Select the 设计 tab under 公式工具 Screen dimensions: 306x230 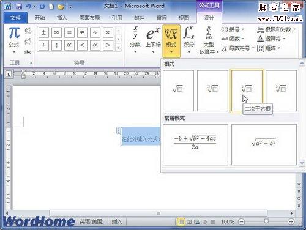pyautogui.click(x=209, y=18)
